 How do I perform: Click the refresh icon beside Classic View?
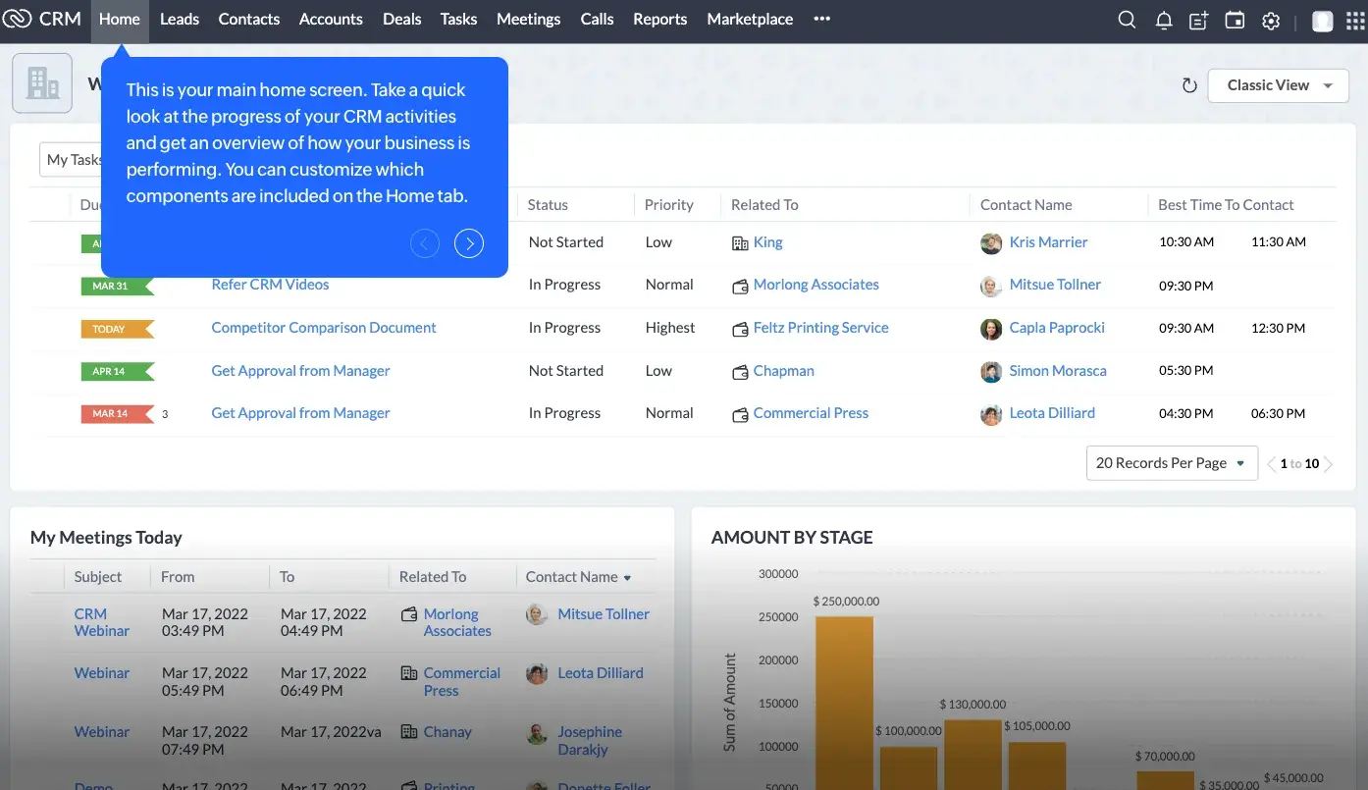coord(1189,85)
